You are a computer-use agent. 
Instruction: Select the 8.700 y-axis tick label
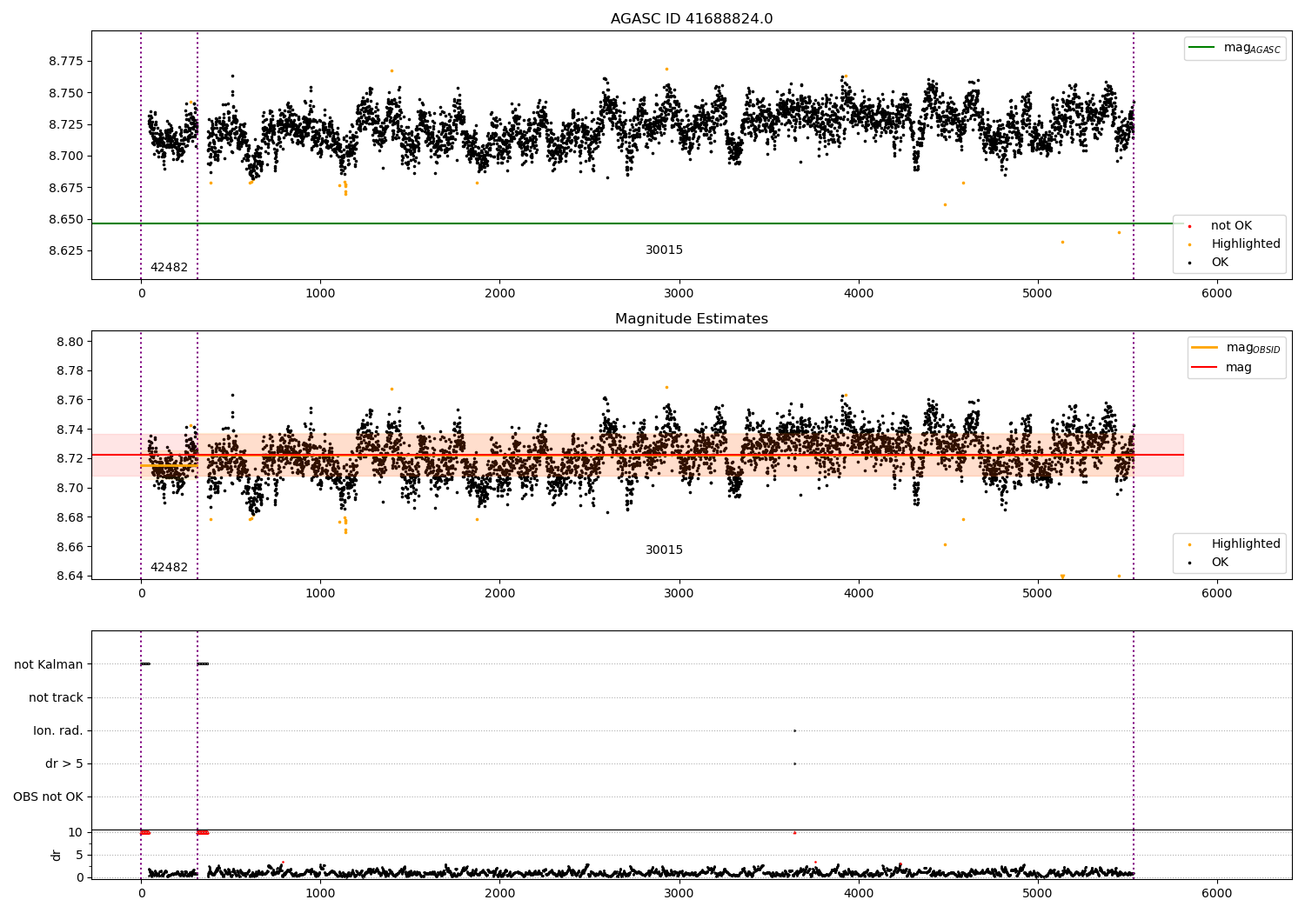click(x=66, y=157)
